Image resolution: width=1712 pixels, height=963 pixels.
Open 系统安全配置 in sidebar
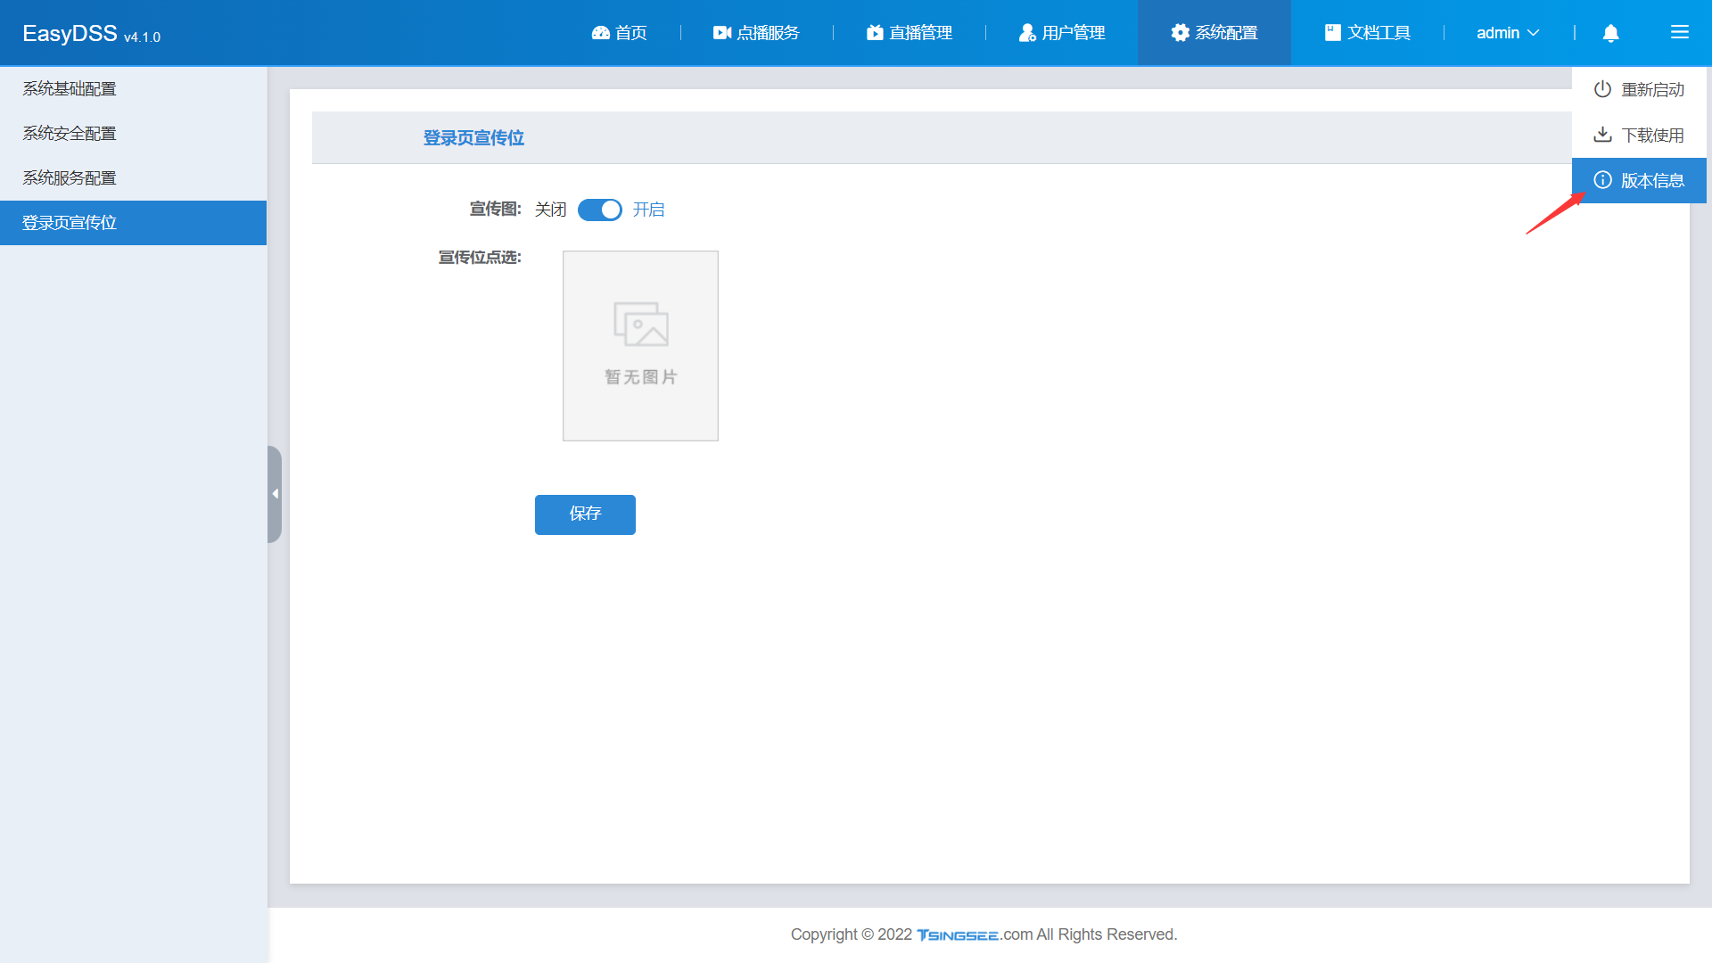pos(70,134)
